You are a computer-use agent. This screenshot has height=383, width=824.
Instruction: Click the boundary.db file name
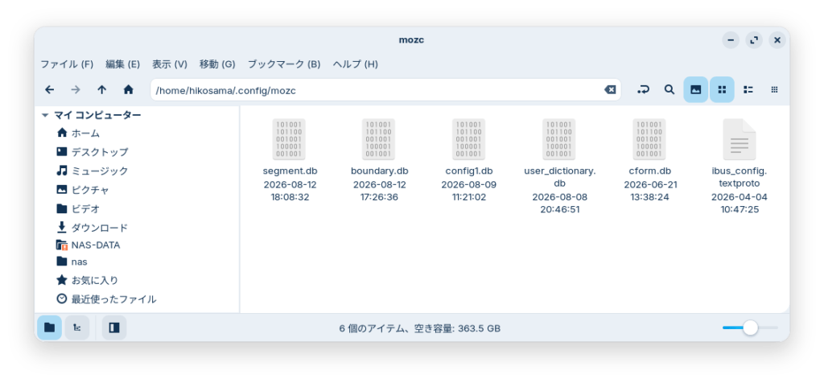380,171
